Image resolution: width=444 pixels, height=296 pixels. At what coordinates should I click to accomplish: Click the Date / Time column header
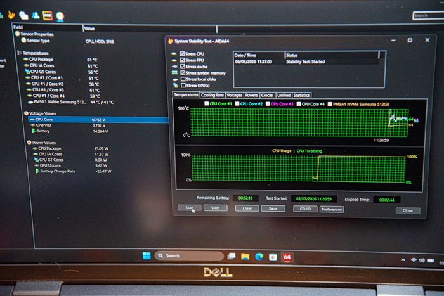click(x=259, y=55)
